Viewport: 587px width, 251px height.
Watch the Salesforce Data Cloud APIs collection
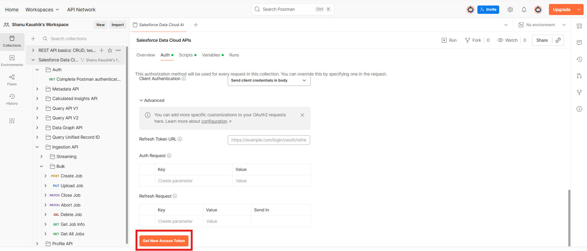[507, 40]
